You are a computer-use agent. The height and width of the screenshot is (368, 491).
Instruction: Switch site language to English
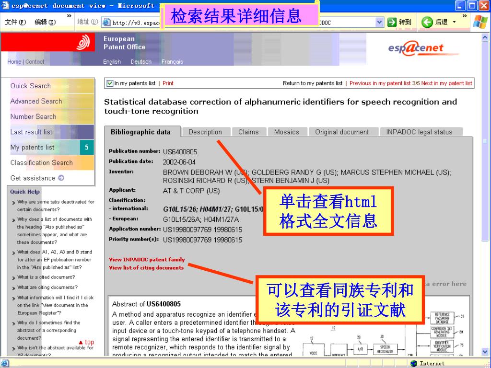pos(112,62)
